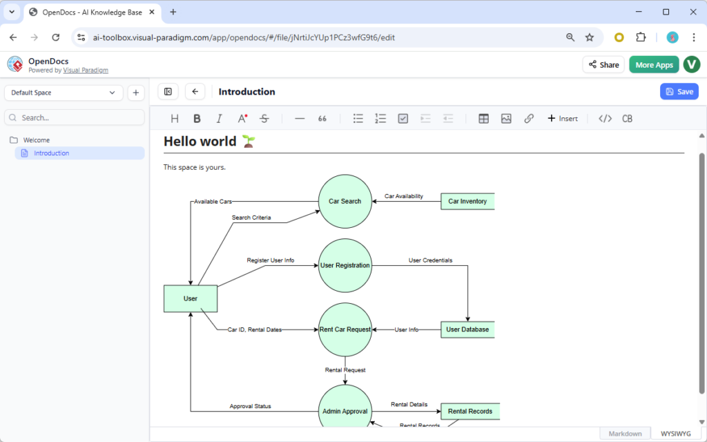Screen dimensions: 707x442
Task: Toggle the checklist formatting option
Action: (x=403, y=118)
